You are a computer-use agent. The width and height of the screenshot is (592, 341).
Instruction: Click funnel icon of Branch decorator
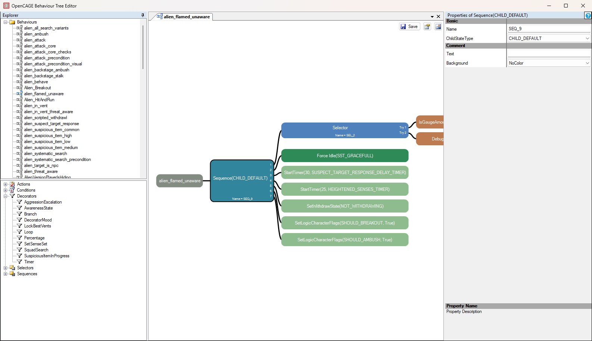click(19, 214)
